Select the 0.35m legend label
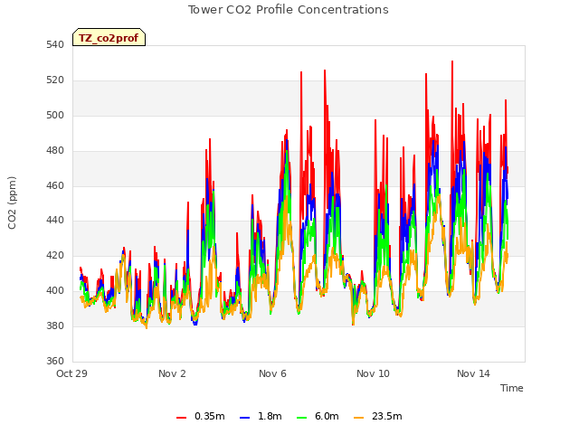 (209, 416)
